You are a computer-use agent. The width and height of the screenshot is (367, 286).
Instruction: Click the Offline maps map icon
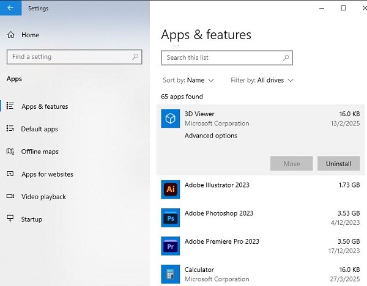[x=10, y=152]
